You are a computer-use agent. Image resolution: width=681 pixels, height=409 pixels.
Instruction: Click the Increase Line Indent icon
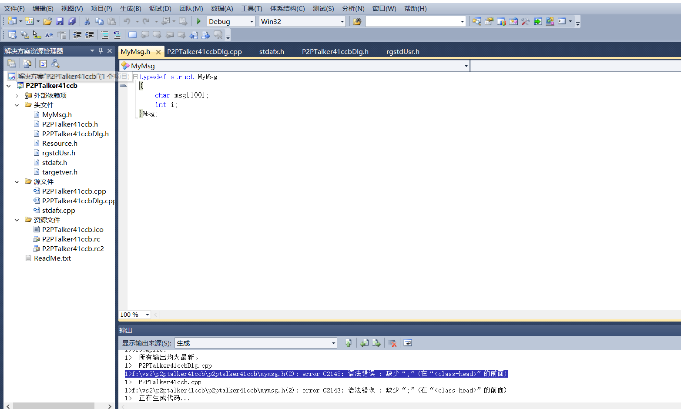point(90,35)
